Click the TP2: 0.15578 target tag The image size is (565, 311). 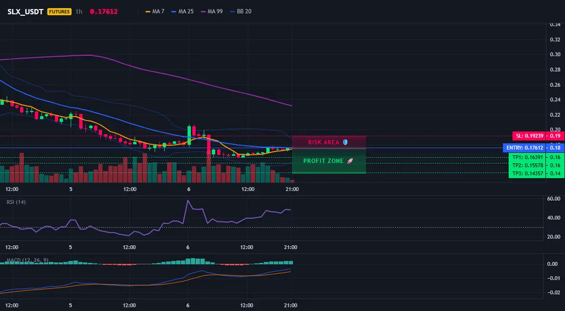coord(528,165)
